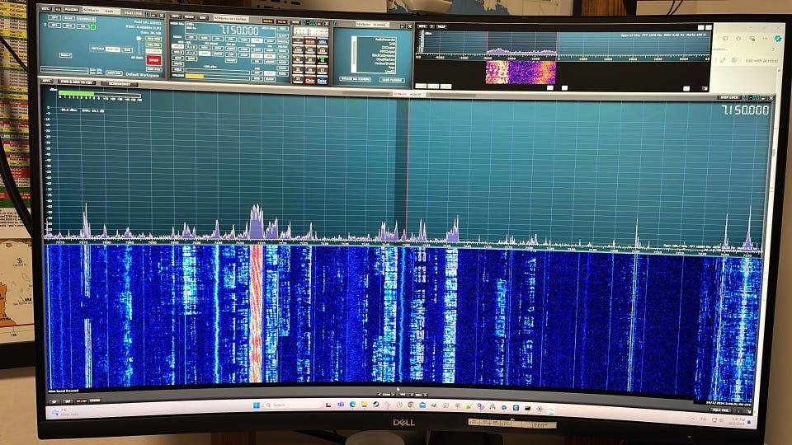
Task: Select the 160 band keypad button
Action: tap(323, 50)
